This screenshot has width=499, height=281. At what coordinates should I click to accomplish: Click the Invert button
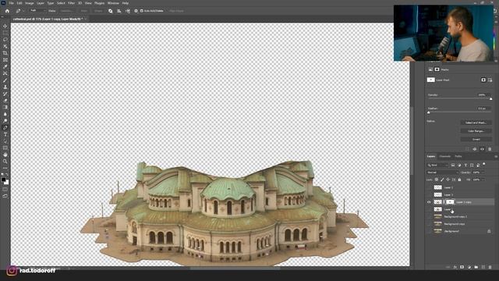(476, 139)
